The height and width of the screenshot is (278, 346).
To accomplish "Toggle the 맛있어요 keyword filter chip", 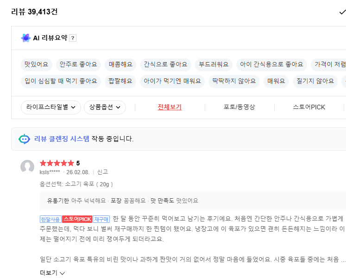I will [37, 64].
